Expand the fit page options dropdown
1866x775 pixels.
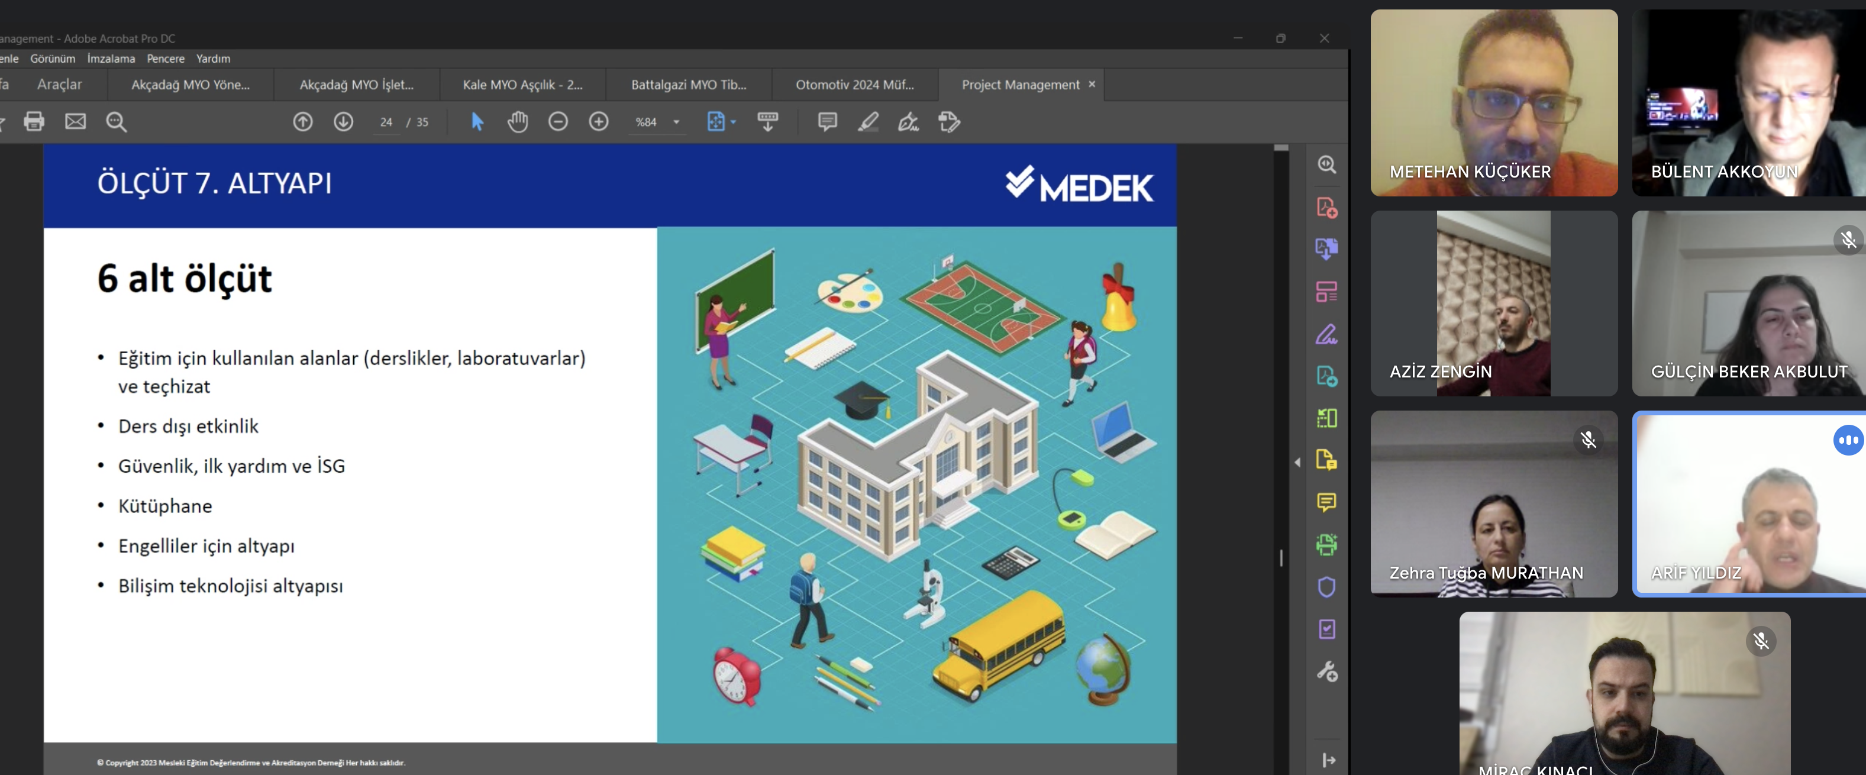[733, 122]
